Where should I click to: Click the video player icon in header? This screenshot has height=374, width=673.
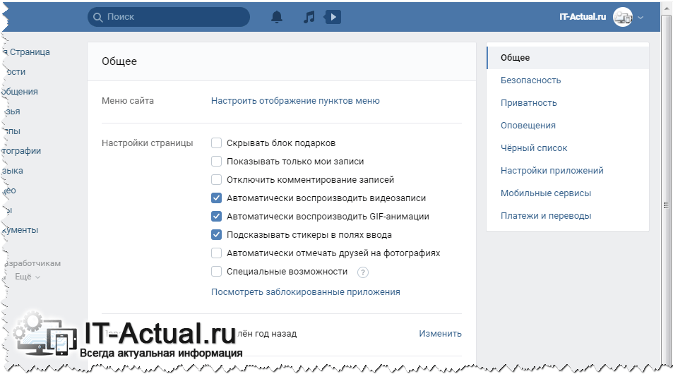[333, 17]
